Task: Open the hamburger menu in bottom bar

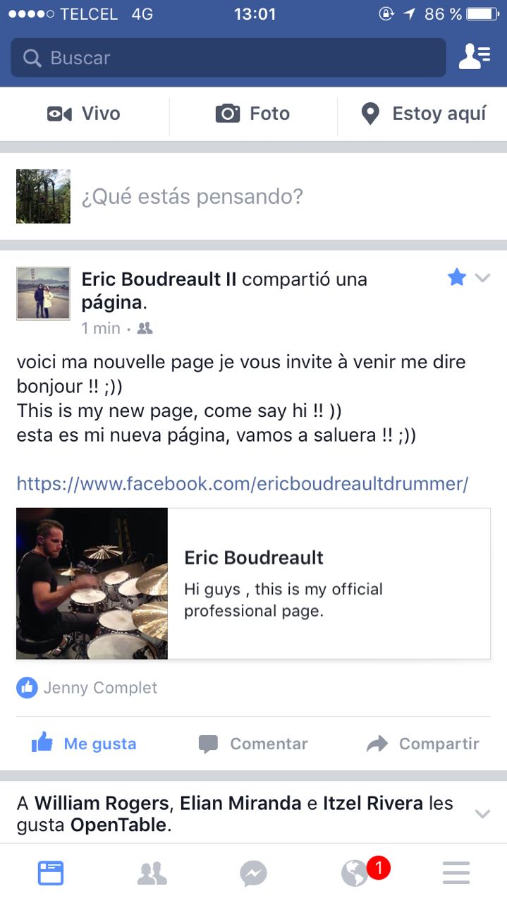Action: 456,873
